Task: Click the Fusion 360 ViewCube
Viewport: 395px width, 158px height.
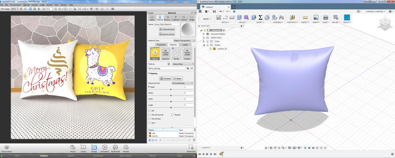Action: [x=385, y=24]
